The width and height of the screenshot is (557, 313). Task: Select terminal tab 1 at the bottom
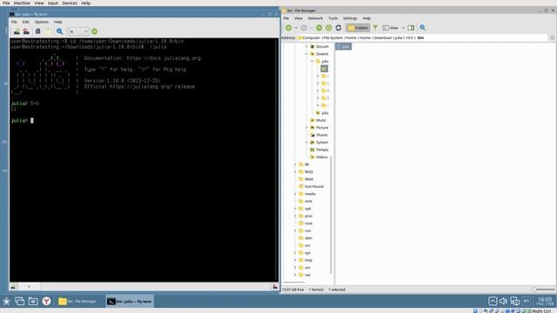(x=29, y=287)
